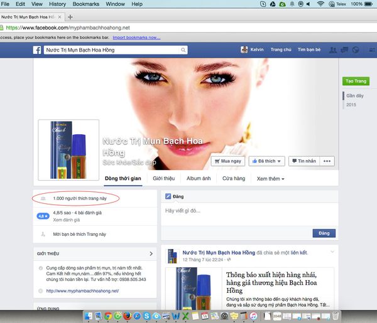This screenshot has height=323, width=377.
Task: Open Firefox from the dock
Action: tap(128, 316)
